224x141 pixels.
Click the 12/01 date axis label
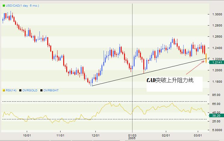(x=95, y=135)
